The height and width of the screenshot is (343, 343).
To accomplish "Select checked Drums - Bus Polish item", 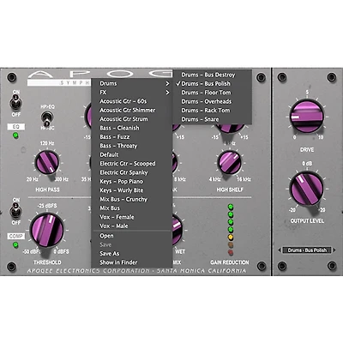I will (212, 83).
